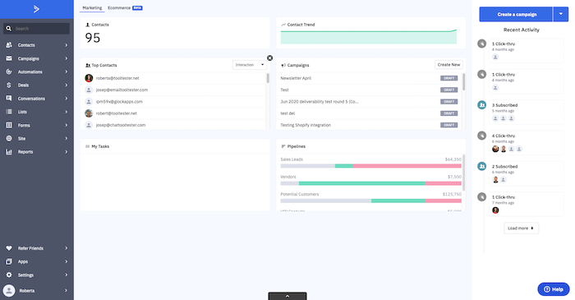
Task: Click the Load more button
Action: coord(521,228)
